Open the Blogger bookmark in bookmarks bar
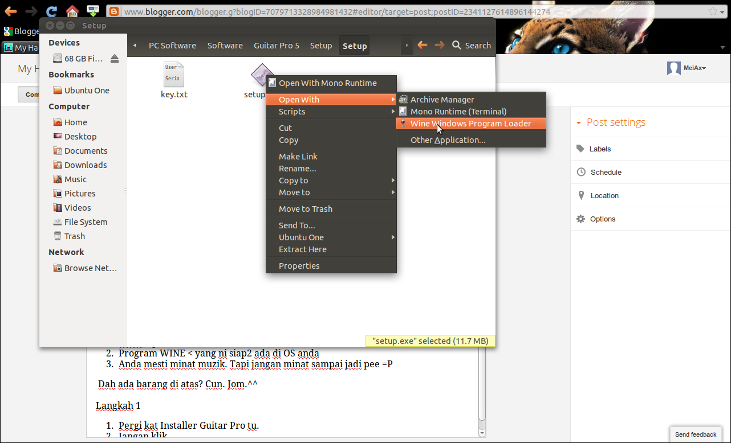 tap(22, 31)
